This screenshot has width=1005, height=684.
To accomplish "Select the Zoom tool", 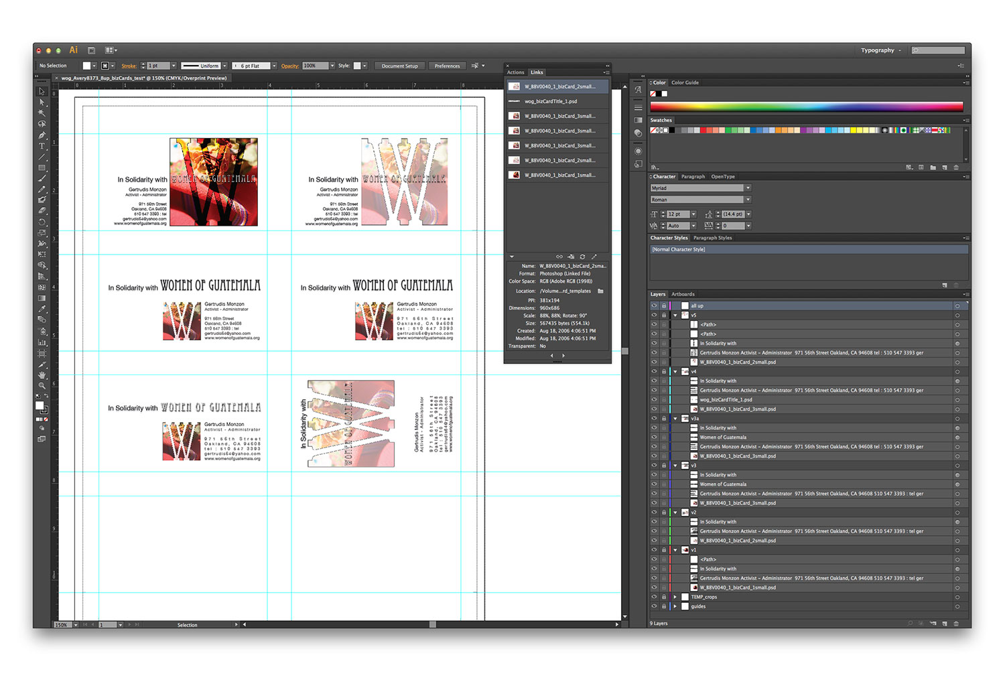I will tap(42, 385).
